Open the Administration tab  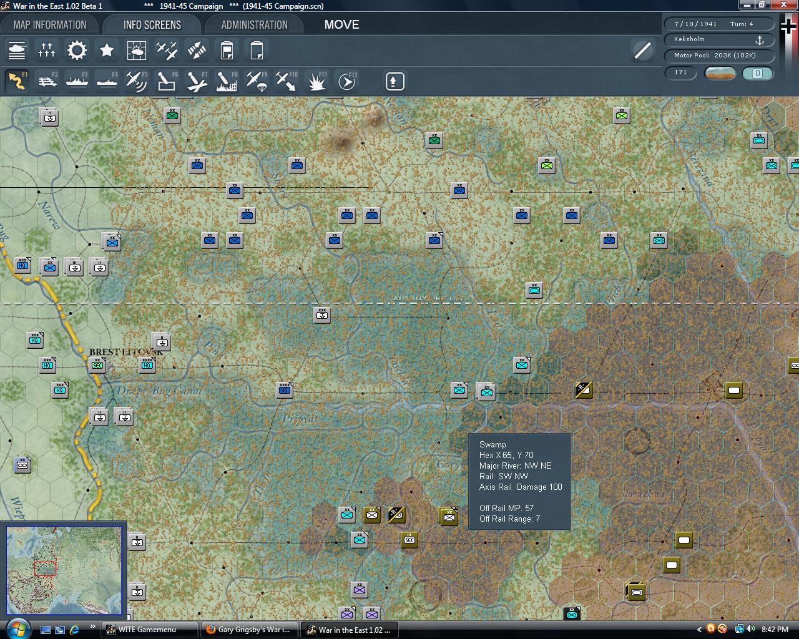coord(254,25)
